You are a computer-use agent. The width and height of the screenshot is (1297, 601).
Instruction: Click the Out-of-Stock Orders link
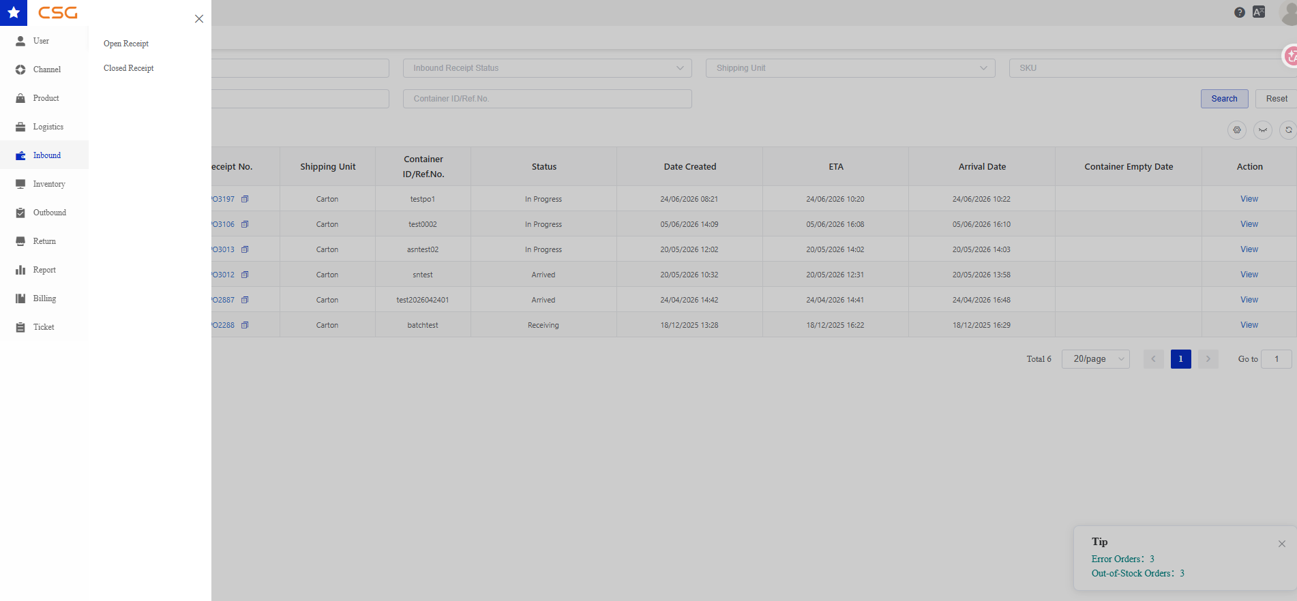(1138, 573)
